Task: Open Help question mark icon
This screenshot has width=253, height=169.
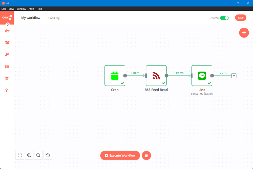Action: coord(7,90)
